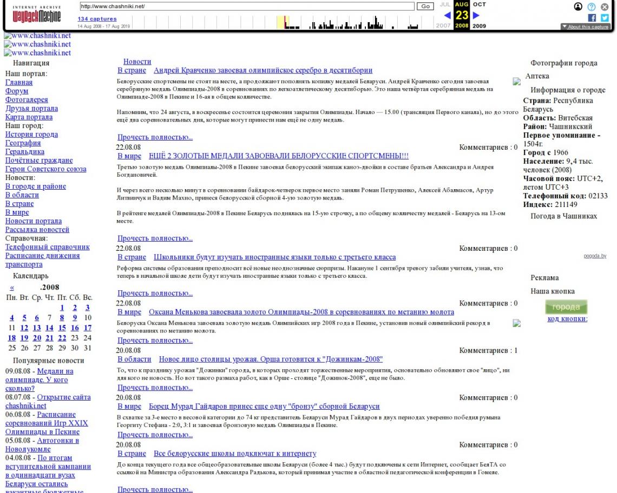This screenshot has height=493, width=617.
Task: Open 'Главная' in the navigation menu
Action: click(19, 82)
